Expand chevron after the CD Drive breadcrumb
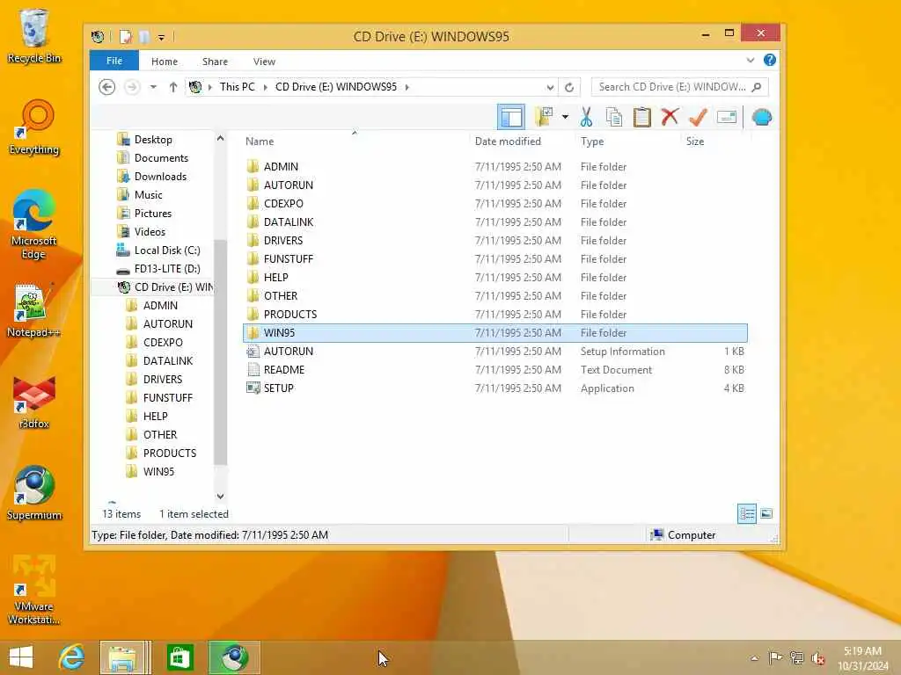This screenshot has height=675, width=901. tap(407, 87)
